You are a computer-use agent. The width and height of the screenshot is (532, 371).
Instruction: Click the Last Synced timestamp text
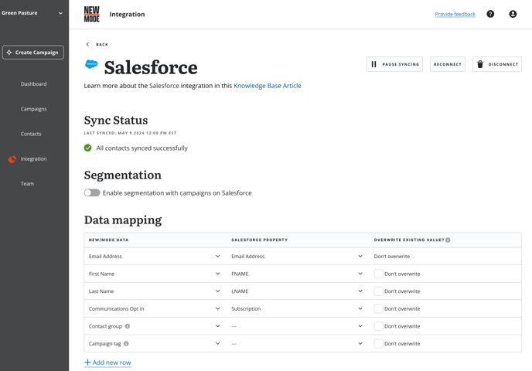[x=130, y=133]
